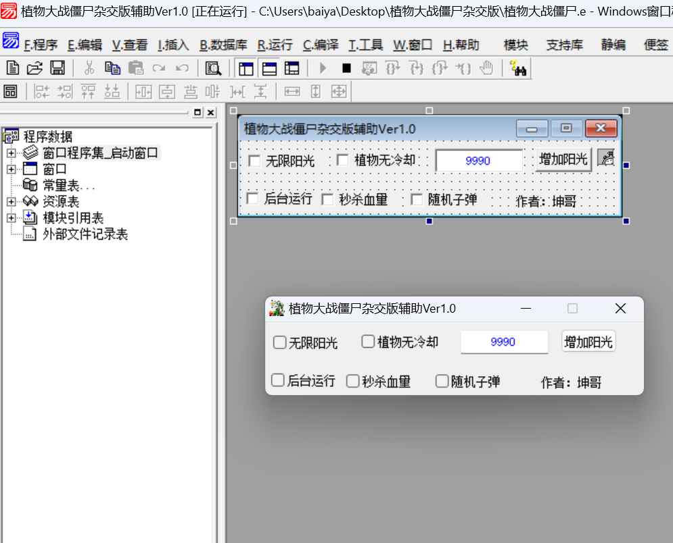Viewport: 673px width, 543px height.
Task: Click the New file toolbar icon
Action: (12, 68)
